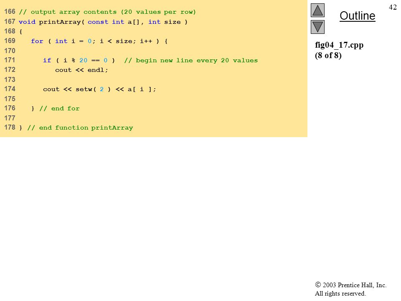
Task: Click the 2003 Prentice Hall copyright text
Action: (x=350, y=285)
